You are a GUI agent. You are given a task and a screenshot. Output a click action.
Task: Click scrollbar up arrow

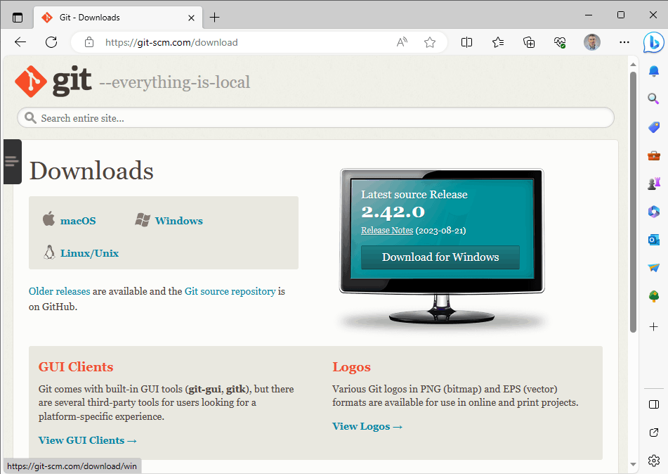[x=633, y=65]
